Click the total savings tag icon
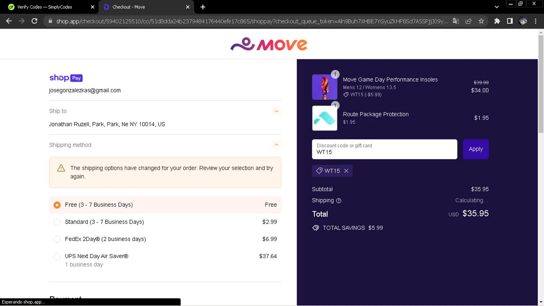This screenshot has height=306, width=544. (316, 228)
